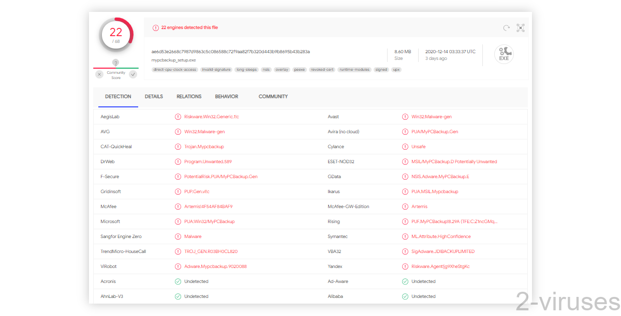Click the warning icon next to Avast's result
Viewport: 621px width, 316px height.
(x=405, y=117)
